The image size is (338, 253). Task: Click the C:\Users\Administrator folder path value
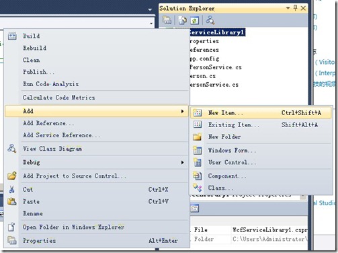pos(269,239)
